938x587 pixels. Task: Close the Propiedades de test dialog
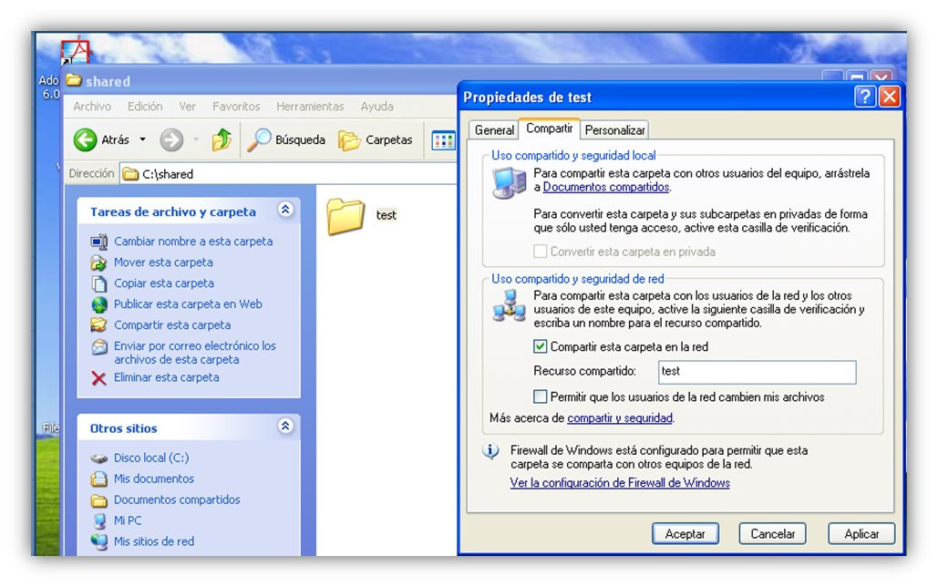(889, 97)
